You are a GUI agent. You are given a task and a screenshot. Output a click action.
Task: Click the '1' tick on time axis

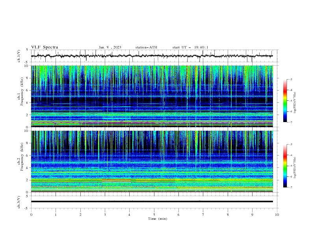tap(56, 215)
